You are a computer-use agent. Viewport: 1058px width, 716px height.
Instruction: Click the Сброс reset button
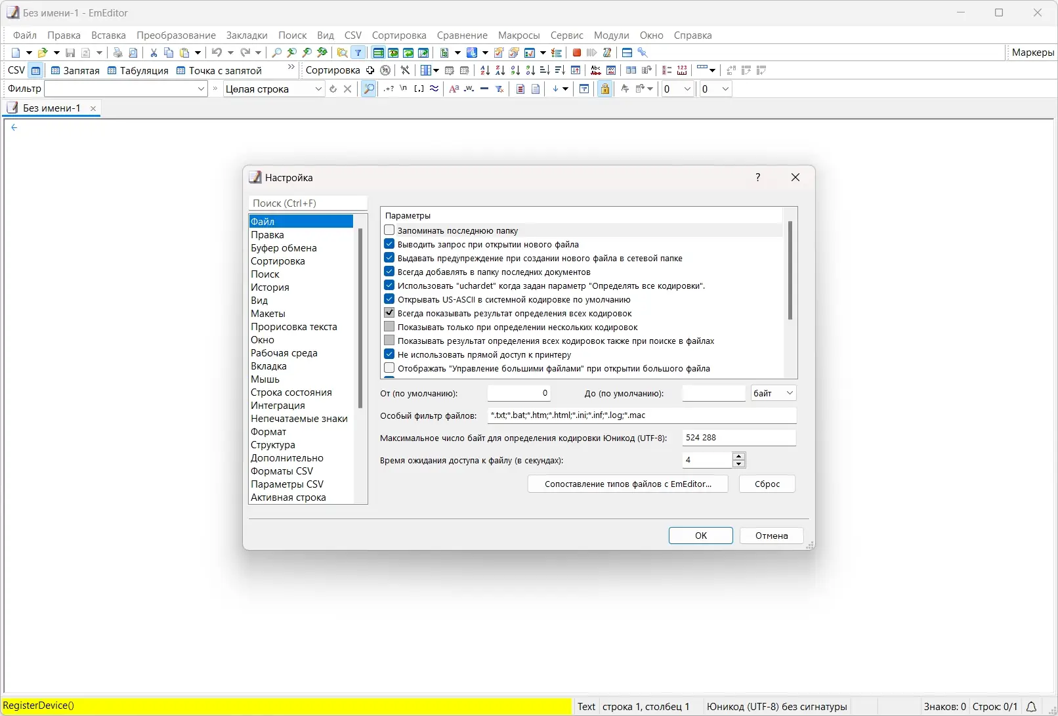(x=767, y=484)
